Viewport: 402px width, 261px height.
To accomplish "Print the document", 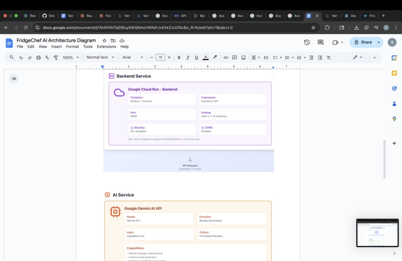I will click(38, 58).
